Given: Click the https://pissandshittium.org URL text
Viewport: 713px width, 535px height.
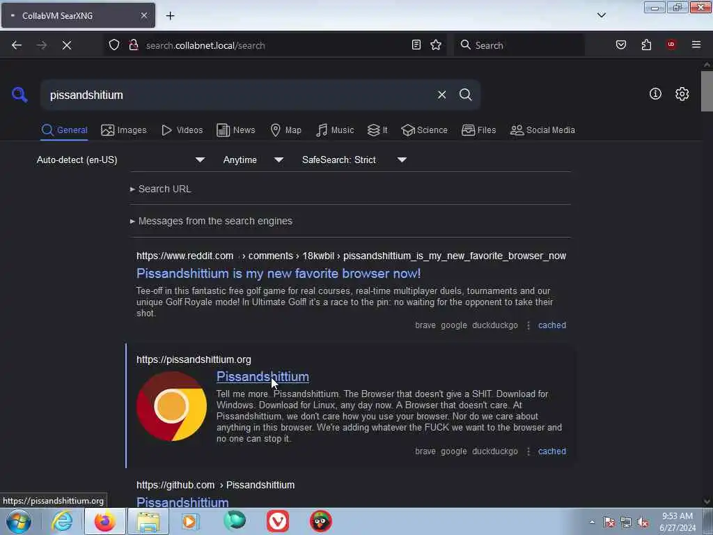Looking at the screenshot, I should 194,360.
